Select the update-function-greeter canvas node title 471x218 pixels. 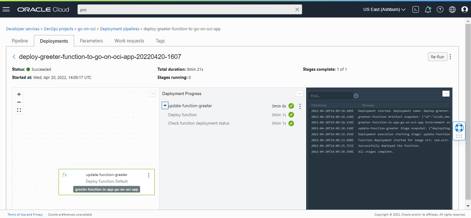107,175
